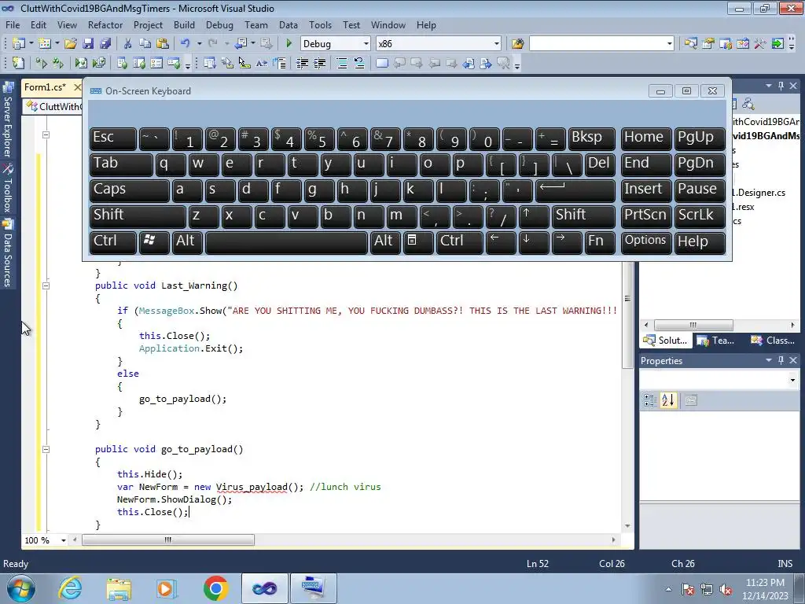805x604 pixels.
Task: Collapse the Last_Warning method outline
Action: 46,285
